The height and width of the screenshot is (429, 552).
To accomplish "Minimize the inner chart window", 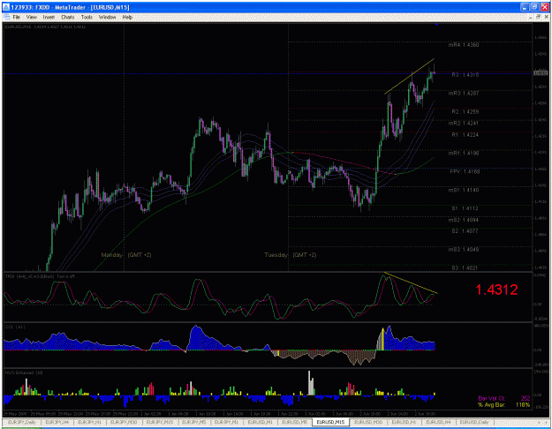I will tap(532, 17).
